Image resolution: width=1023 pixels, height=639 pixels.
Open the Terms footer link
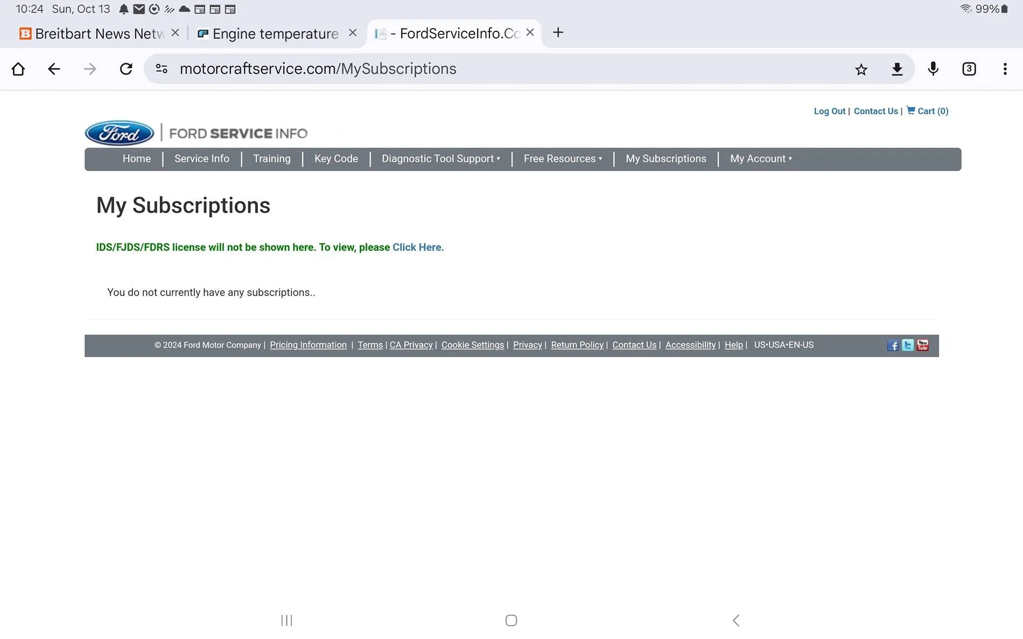pyautogui.click(x=370, y=345)
